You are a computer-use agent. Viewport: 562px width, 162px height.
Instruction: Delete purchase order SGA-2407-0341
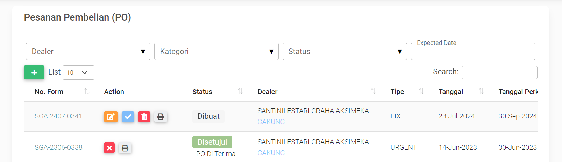[x=144, y=117]
